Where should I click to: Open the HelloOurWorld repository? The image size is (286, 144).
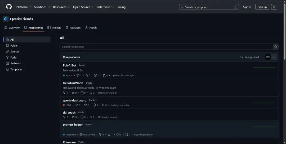[x=73, y=83]
